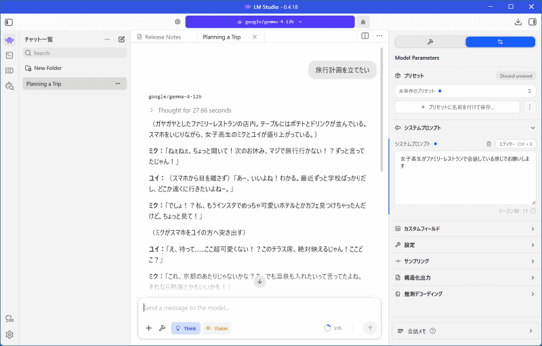Open preset more options vertical dots

(530, 107)
